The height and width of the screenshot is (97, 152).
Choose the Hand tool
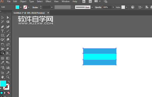coord(3,77)
